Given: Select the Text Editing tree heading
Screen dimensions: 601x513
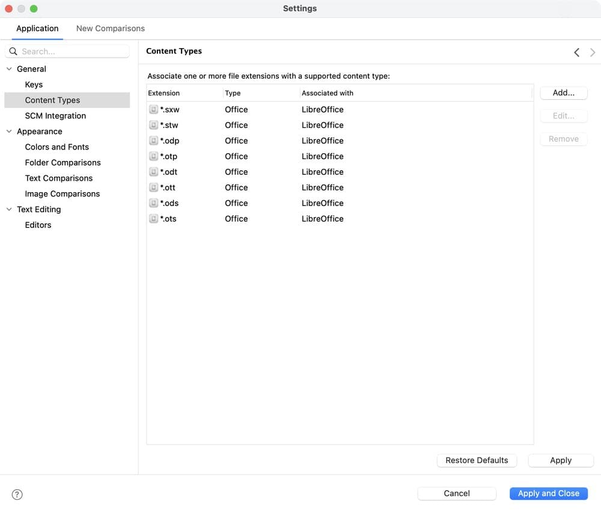Looking at the screenshot, I should 38,210.
